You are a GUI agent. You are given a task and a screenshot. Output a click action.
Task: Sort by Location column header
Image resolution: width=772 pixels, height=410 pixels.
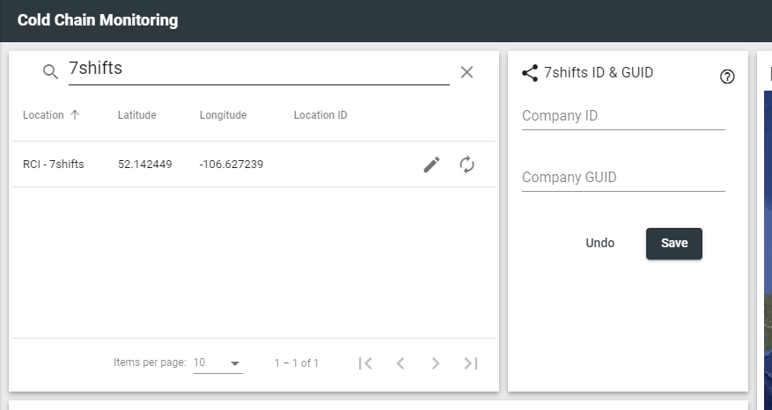[44, 115]
